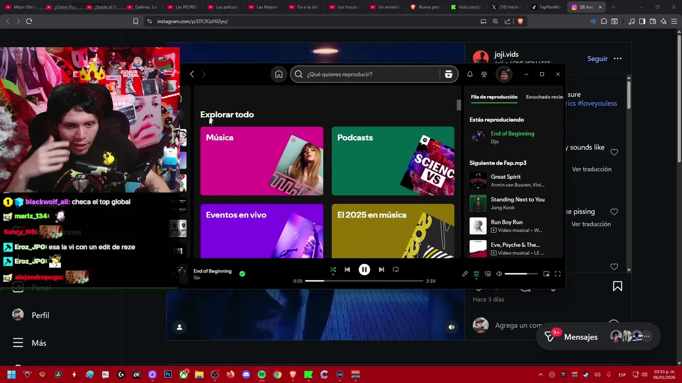Enter Spotify fullscreen mode
The width and height of the screenshot is (682, 383).
pos(557,274)
